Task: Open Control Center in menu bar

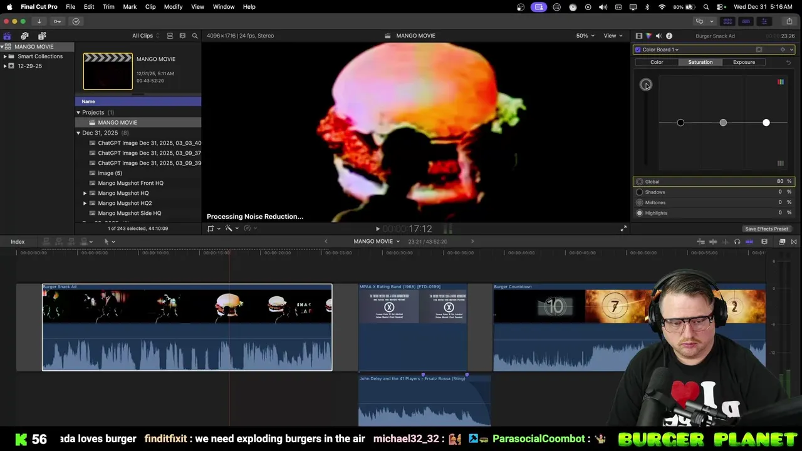Action: [x=721, y=7]
